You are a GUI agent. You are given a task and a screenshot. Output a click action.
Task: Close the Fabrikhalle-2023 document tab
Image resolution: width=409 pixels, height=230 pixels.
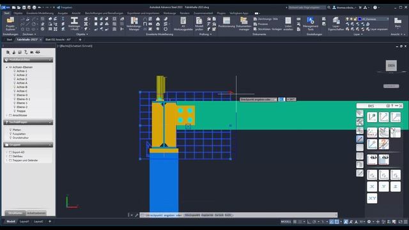click(x=40, y=40)
